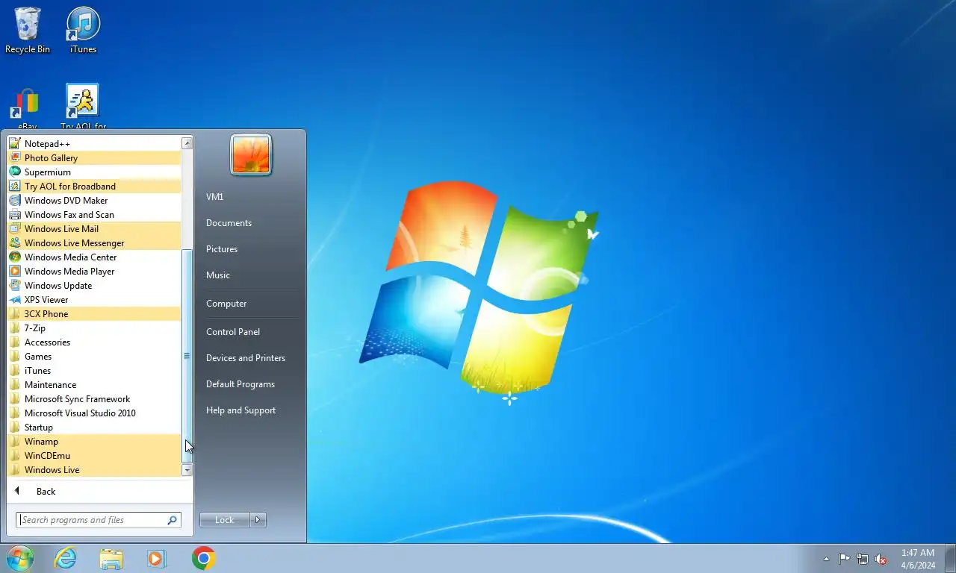This screenshot has width=956, height=573.
Task: Open Internet Explorer from the taskbar
Action: [66, 558]
